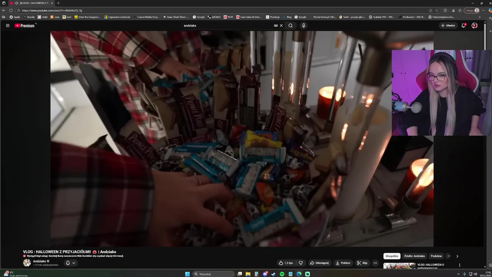Open more actions three-dot menu
Viewport: 492px width, 277px height.
(x=376, y=263)
